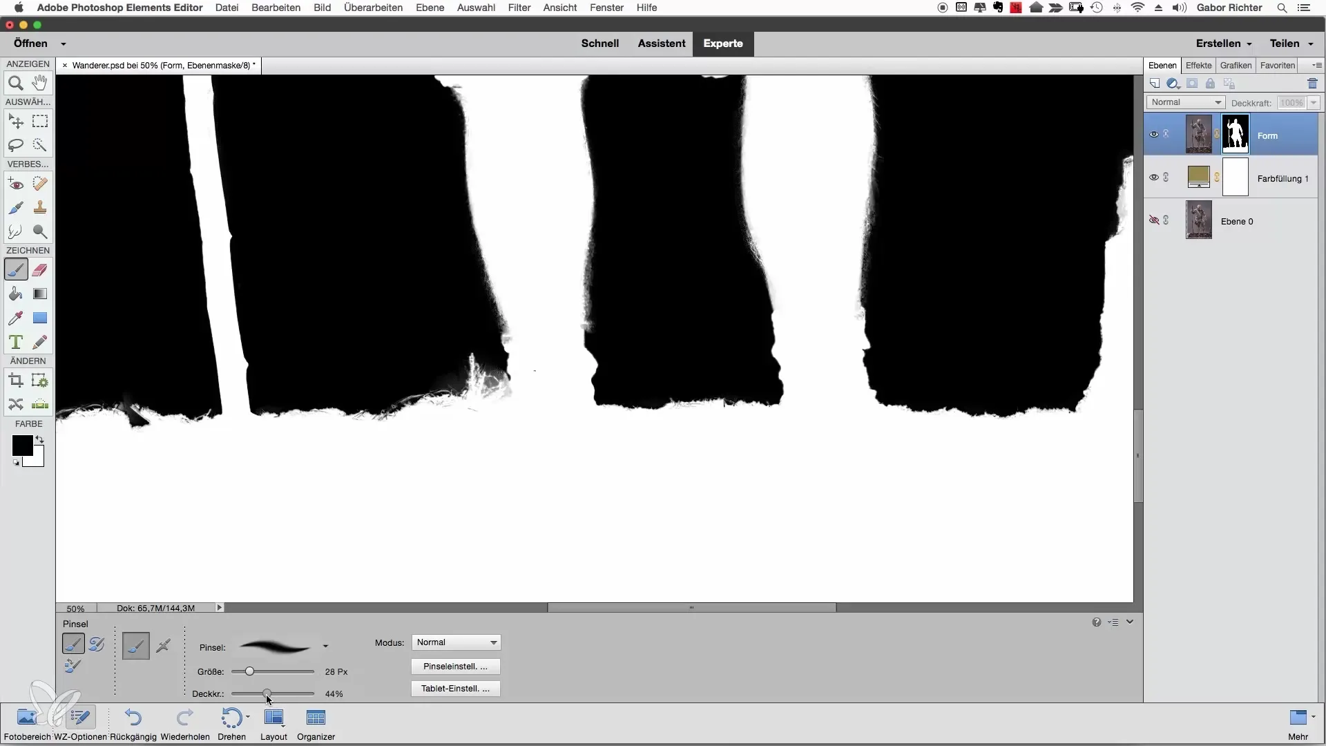Image resolution: width=1326 pixels, height=746 pixels.
Task: Select the Quick Selection tool
Action: point(40,146)
